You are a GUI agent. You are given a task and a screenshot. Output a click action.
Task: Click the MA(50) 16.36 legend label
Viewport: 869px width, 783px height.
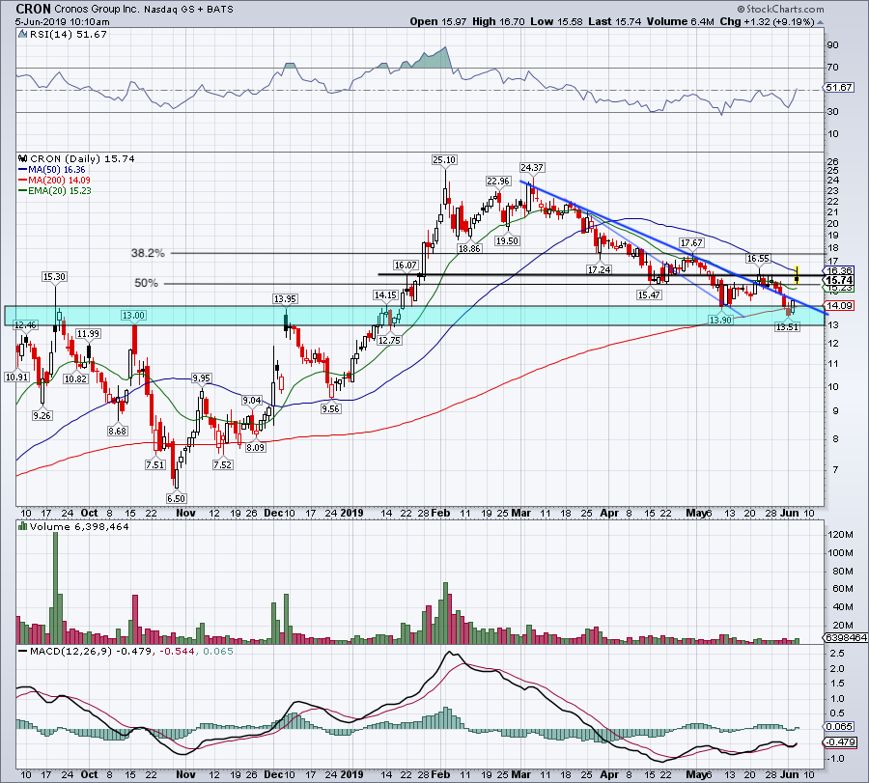click(x=57, y=170)
